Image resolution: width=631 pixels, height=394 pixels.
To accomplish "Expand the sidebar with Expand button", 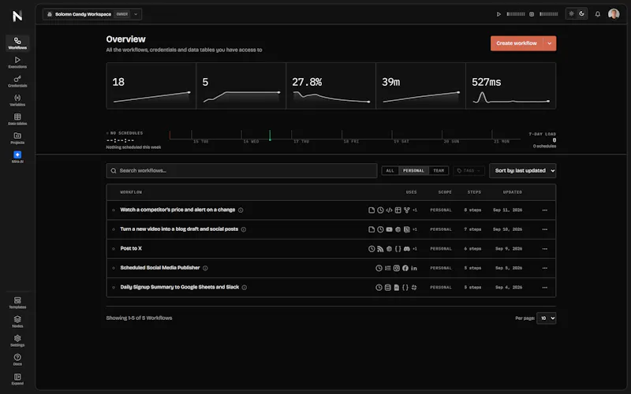I will pos(17,379).
